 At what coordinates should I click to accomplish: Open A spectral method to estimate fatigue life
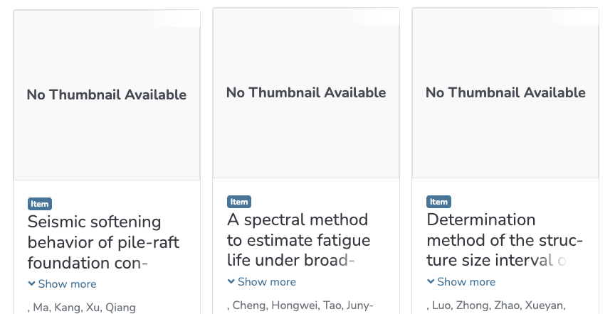pyautogui.click(x=298, y=240)
